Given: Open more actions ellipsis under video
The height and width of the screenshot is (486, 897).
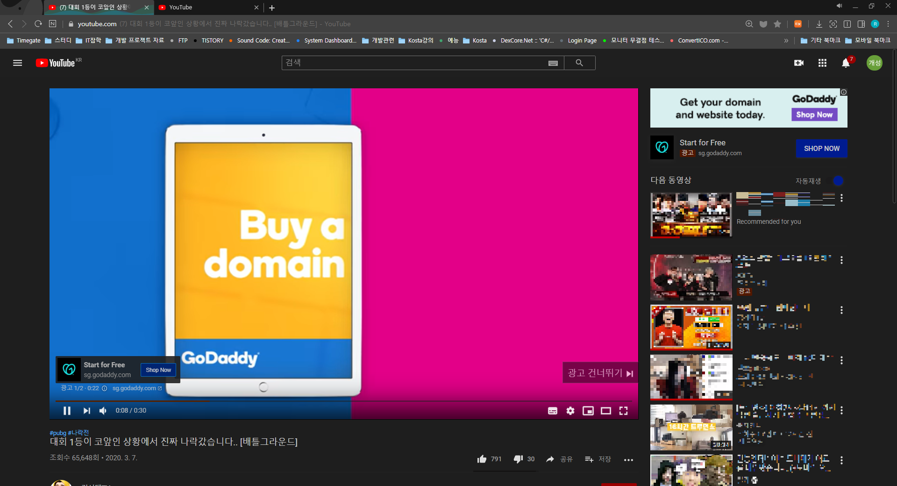Looking at the screenshot, I should [x=629, y=460].
